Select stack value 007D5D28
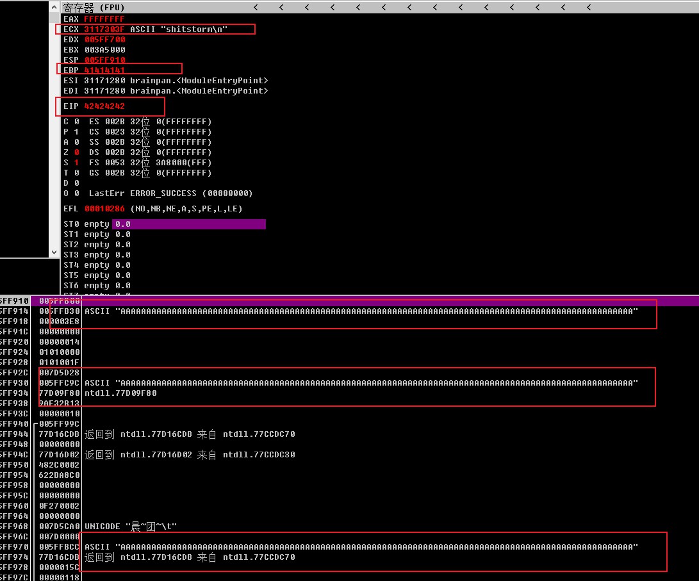This screenshot has width=699, height=581. pyautogui.click(x=60, y=373)
